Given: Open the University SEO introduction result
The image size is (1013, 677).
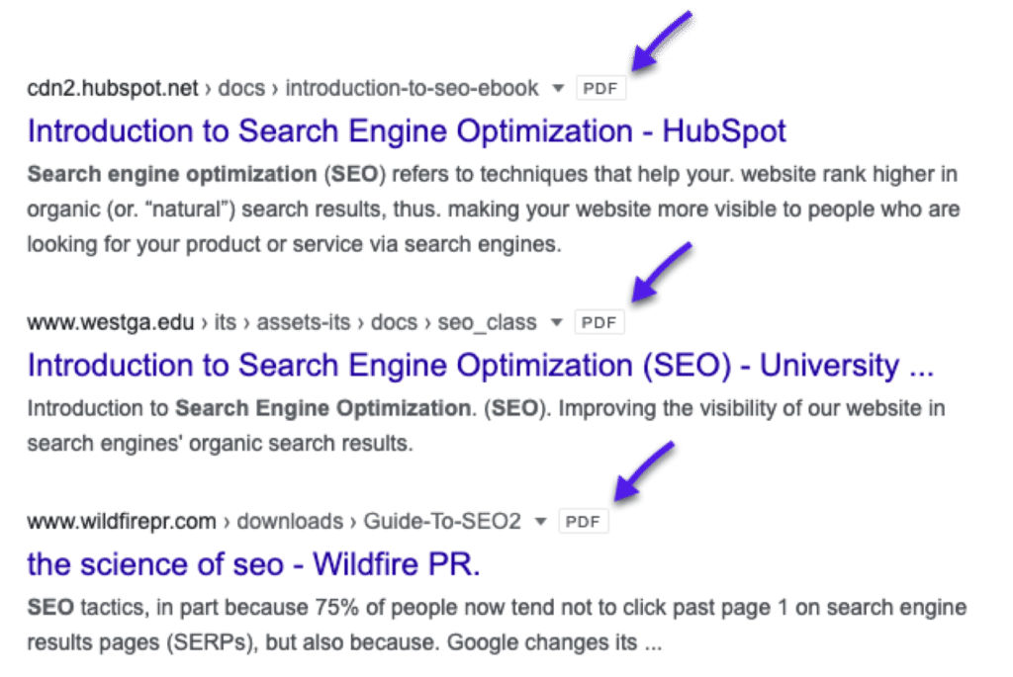Looking at the screenshot, I should tap(482, 365).
